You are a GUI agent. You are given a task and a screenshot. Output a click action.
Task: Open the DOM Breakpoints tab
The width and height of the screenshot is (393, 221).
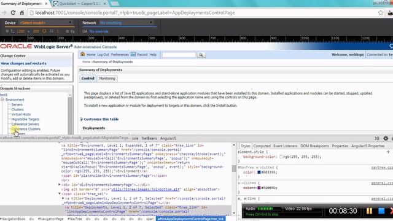point(314,146)
